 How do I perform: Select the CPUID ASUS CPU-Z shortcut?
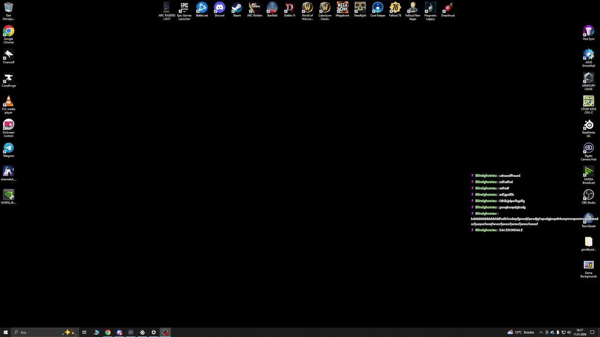tap(588, 105)
